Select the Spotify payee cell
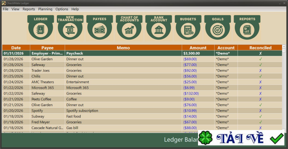 coord(48,111)
